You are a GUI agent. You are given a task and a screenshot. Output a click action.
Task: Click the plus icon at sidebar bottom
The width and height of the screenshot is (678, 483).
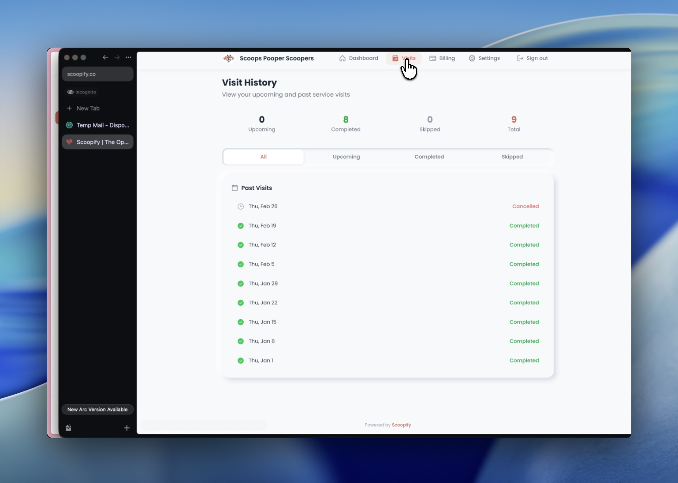click(x=127, y=428)
